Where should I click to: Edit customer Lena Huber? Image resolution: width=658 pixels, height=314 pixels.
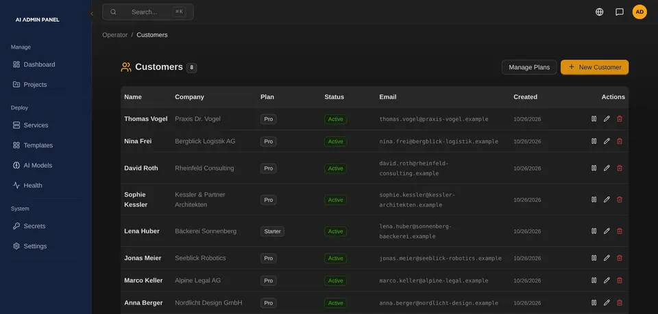pyautogui.click(x=607, y=231)
